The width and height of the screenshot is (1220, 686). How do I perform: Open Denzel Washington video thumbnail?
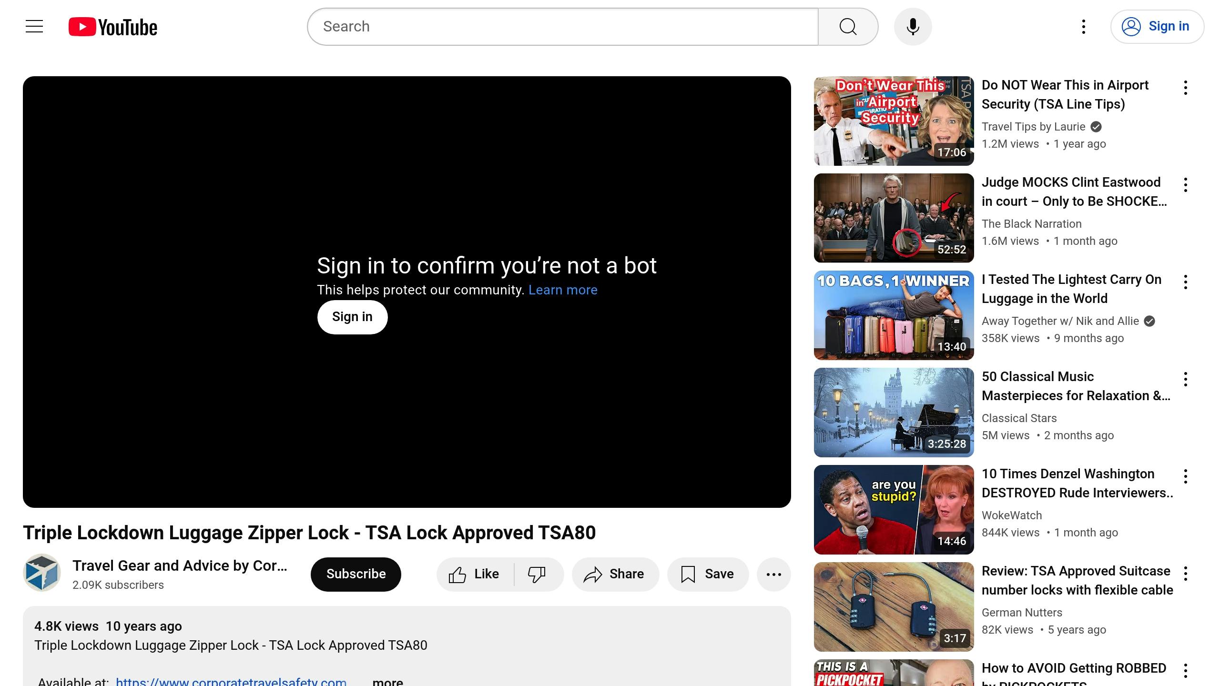point(894,510)
